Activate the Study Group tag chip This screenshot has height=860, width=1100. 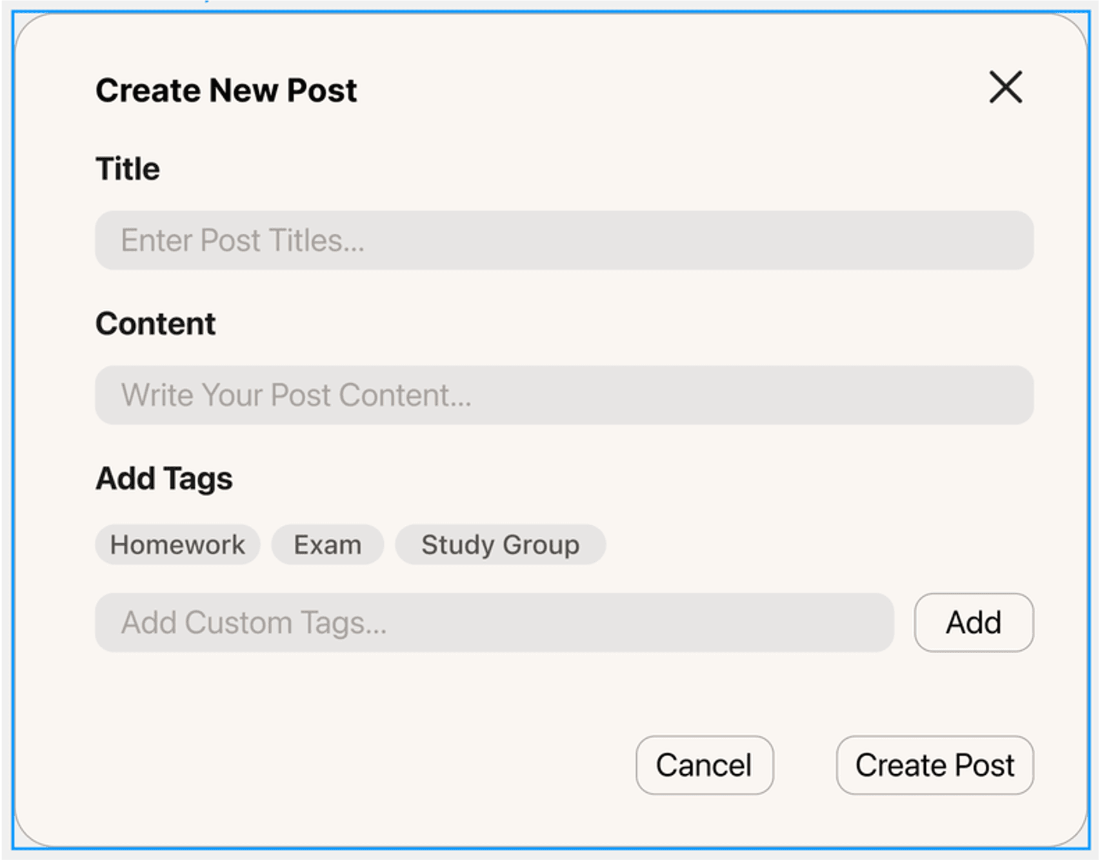coord(500,545)
